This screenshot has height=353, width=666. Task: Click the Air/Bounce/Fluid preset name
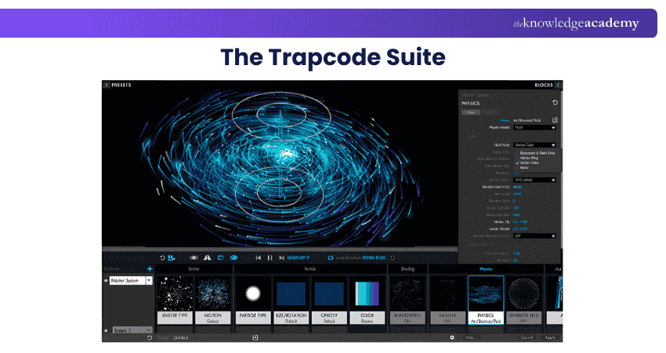(x=527, y=120)
